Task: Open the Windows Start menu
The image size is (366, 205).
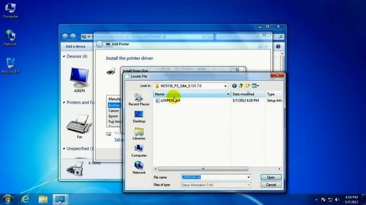Action: pos(7,199)
